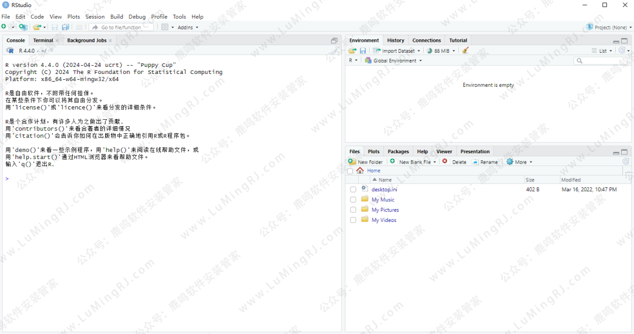The width and height of the screenshot is (634, 334).
Task: Click the Go to file/function field
Action: coord(122,27)
